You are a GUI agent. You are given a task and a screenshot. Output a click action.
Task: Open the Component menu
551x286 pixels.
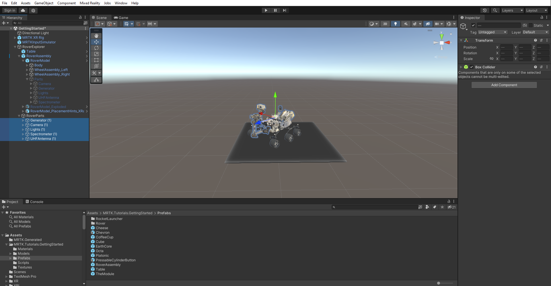pyautogui.click(x=67, y=3)
